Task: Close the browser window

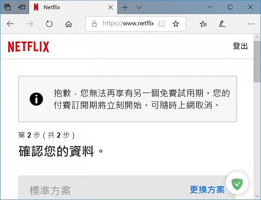Action: point(250,7)
